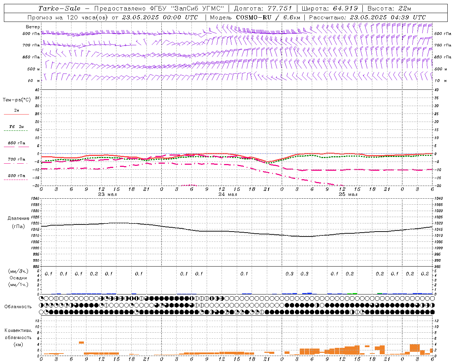Click the "500 гПа" temperature legend entry
The width and height of the screenshot is (453, 362).
click(17, 176)
